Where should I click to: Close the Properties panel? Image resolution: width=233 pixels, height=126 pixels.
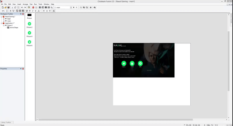coord(23,69)
